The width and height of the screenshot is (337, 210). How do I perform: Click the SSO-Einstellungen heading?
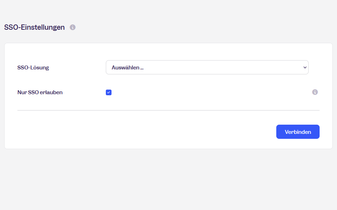(34, 27)
